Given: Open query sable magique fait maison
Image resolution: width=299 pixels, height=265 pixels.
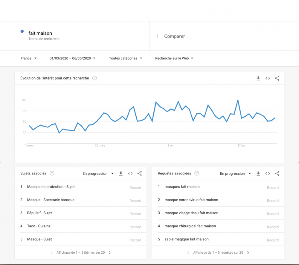Looking at the screenshot, I should point(187,239).
